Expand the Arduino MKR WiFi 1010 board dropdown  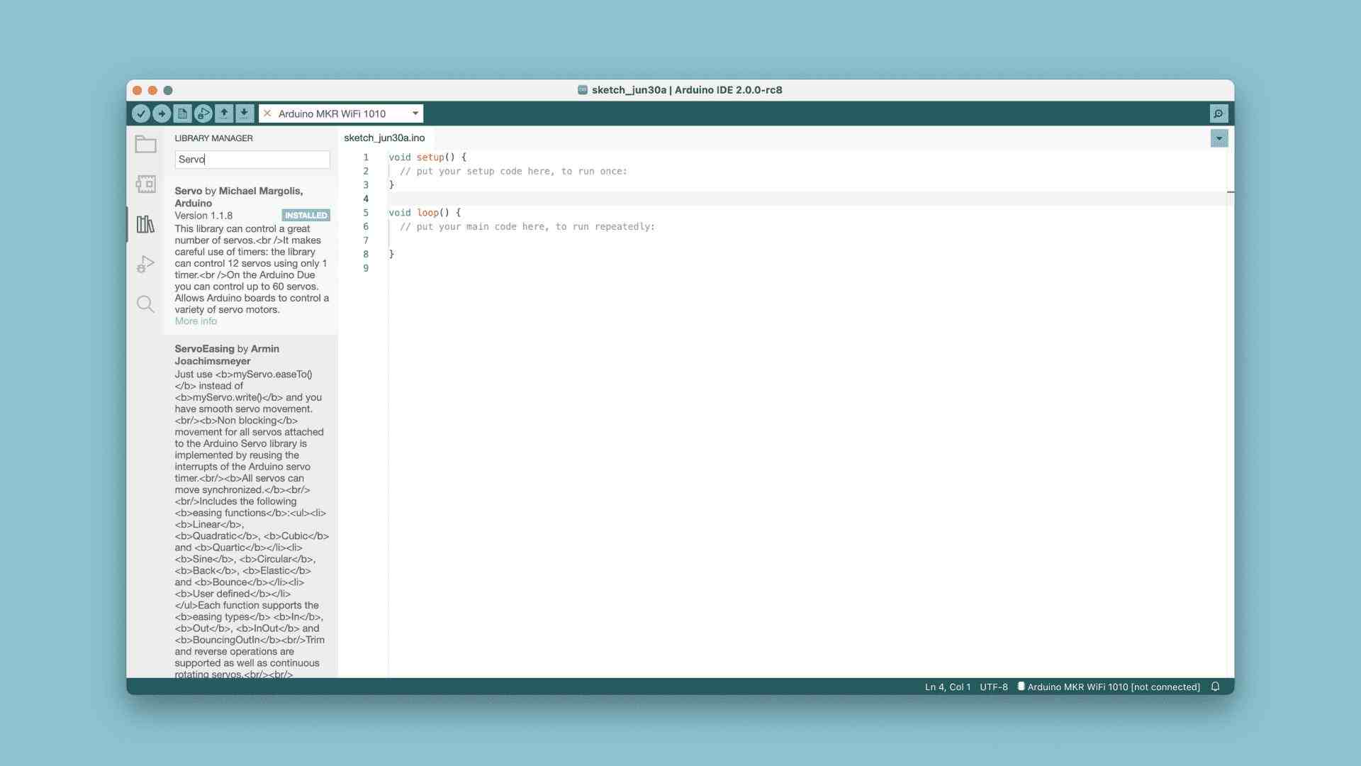point(415,113)
